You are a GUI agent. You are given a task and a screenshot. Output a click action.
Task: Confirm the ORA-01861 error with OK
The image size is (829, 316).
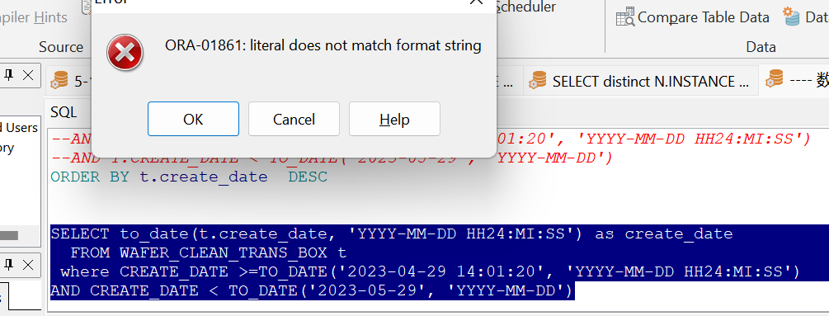(x=193, y=119)
